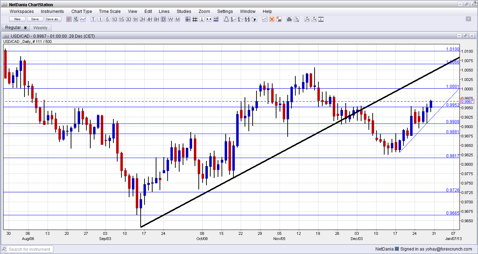Toggle the crosshair cursor button
This screenshot has width=478, height=254.
pos(188,19)
